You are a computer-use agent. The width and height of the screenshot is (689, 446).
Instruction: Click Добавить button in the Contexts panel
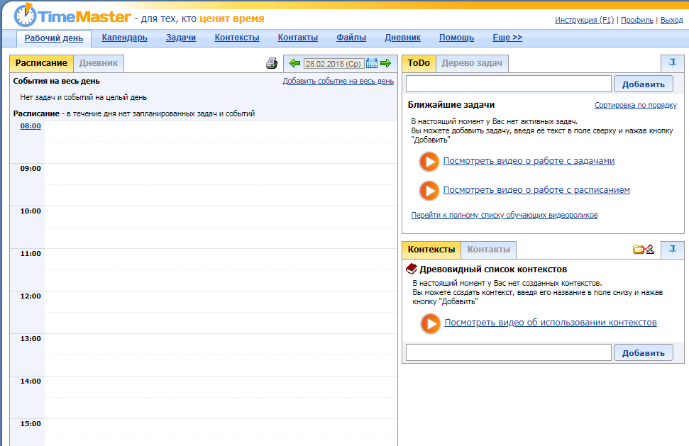coord(644,352)
